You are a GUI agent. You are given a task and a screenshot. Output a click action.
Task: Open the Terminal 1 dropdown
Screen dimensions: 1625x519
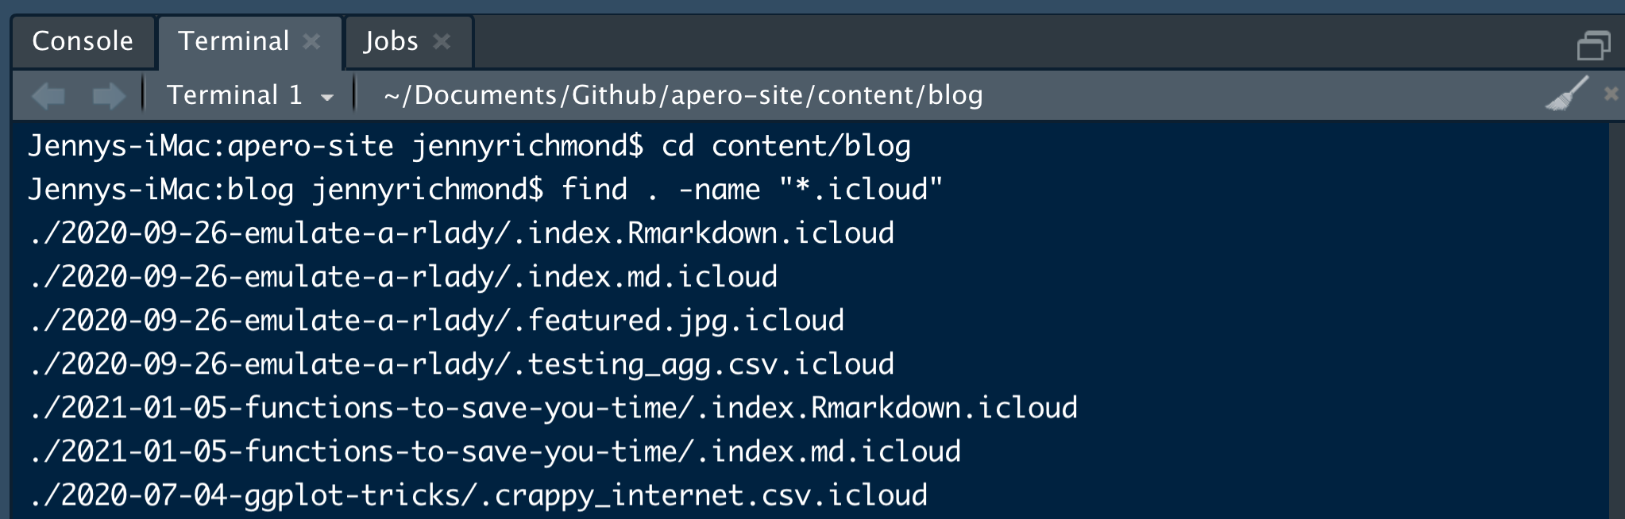point(250,95)
